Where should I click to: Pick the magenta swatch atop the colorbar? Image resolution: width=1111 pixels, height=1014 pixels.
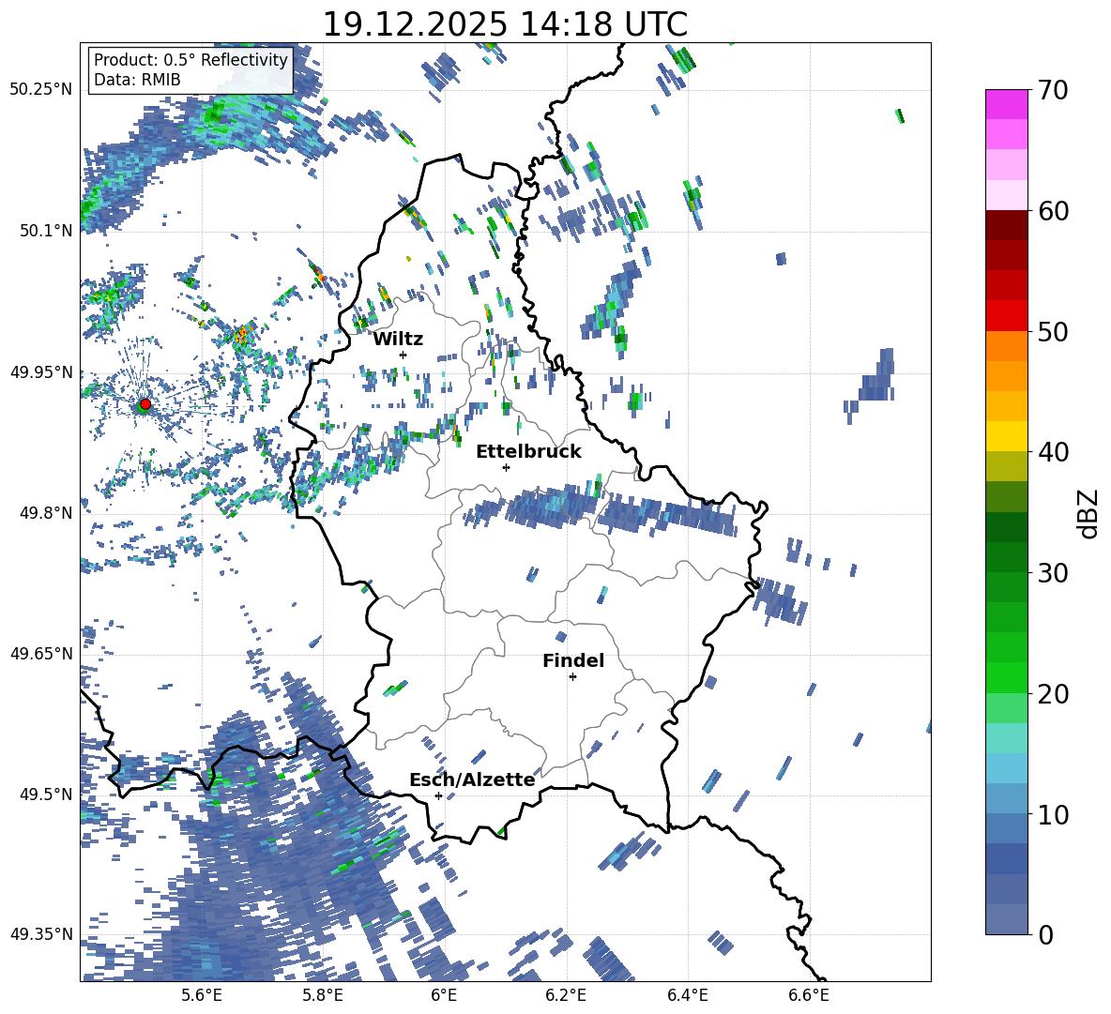[x=1006, y=104]
